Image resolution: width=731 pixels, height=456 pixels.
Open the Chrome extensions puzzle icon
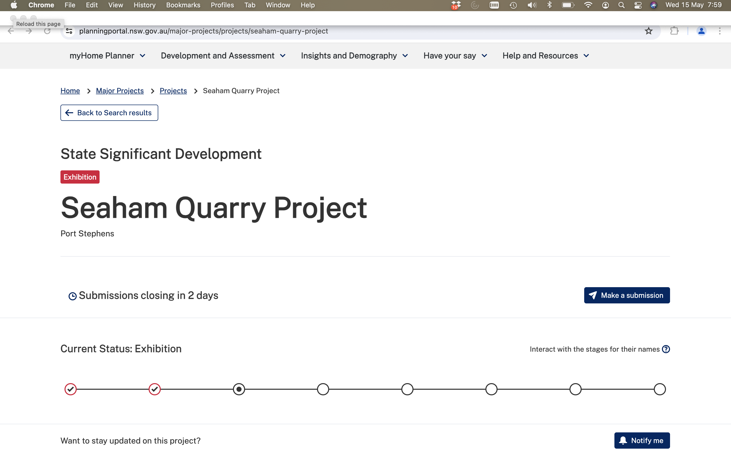(674, 31)
